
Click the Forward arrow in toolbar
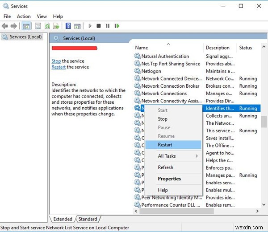(14, 26)
